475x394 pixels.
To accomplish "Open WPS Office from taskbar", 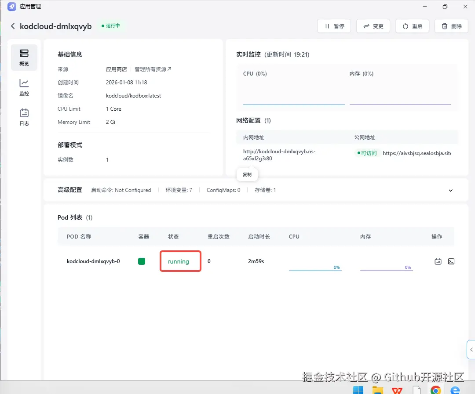I will point(397,390).
